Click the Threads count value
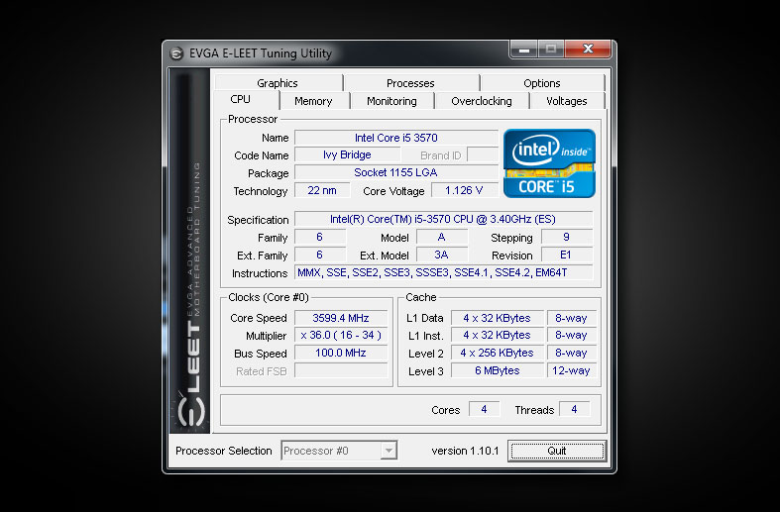The width and height of the screenshot is (780, 512). pyautogui.click(x=574, y=410)
